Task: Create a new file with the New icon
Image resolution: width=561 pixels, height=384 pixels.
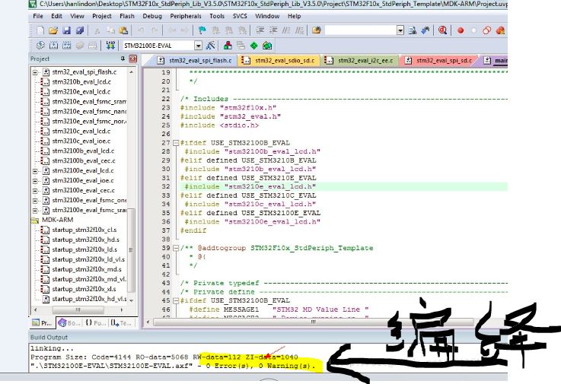Action: (41, 30)
